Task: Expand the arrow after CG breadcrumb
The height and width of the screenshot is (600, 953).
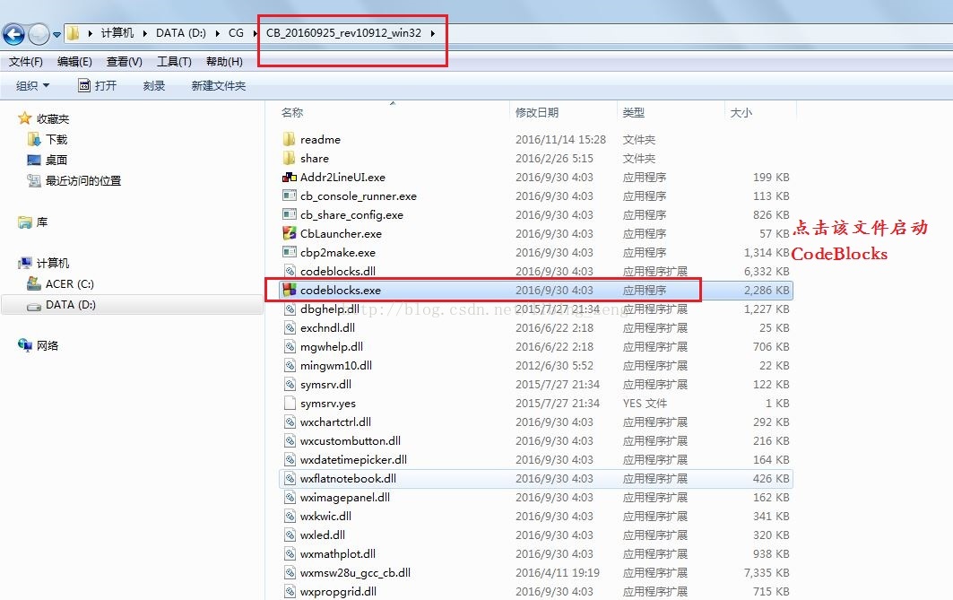Action: tap(256, 33)
